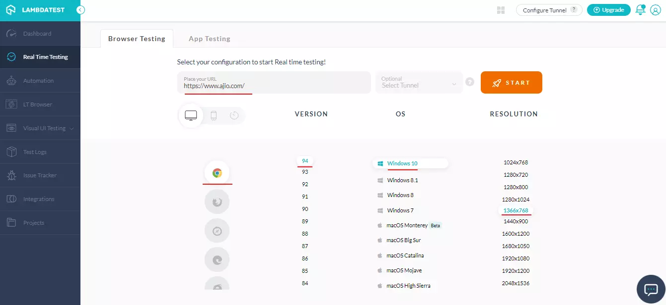The height and width of the screenshot is (305, 666).
Task: Select the Chrome browser icon
Action: click(217, 173)
